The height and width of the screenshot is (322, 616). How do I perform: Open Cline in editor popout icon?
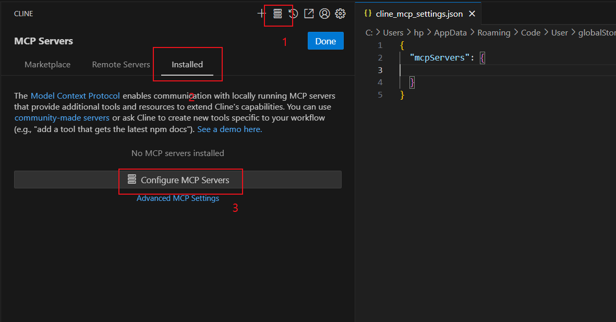pyautogui.click(x=309, y=14)
